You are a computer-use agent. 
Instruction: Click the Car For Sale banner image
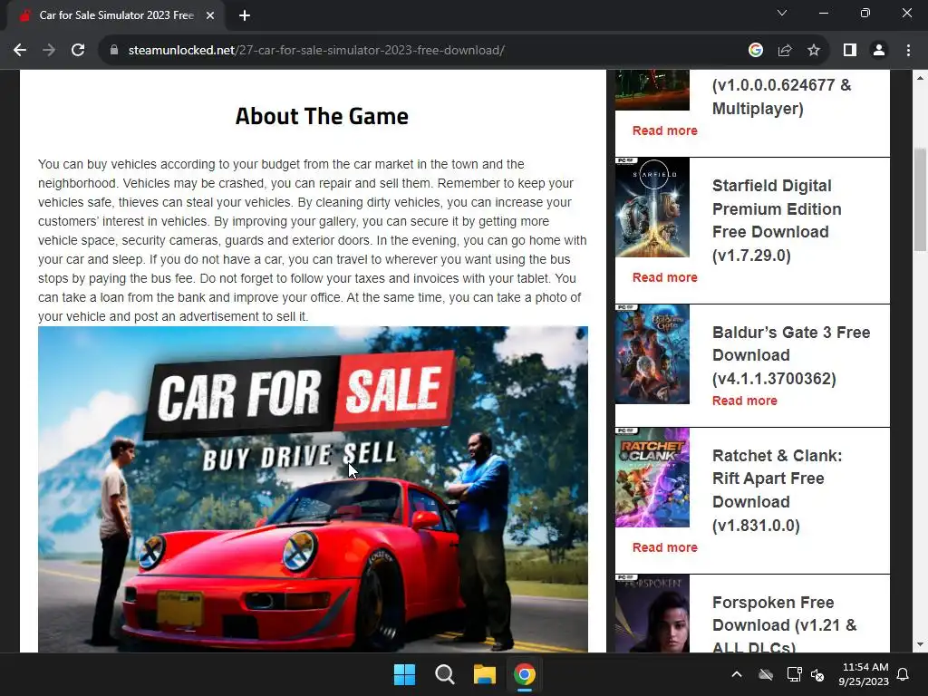(313, 489)
